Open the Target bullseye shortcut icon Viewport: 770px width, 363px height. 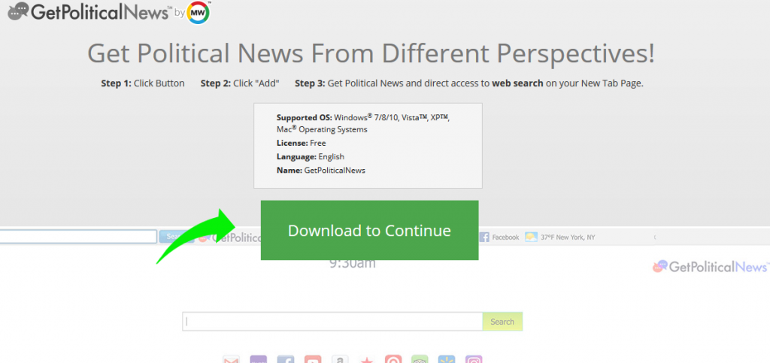pos(393,359)
